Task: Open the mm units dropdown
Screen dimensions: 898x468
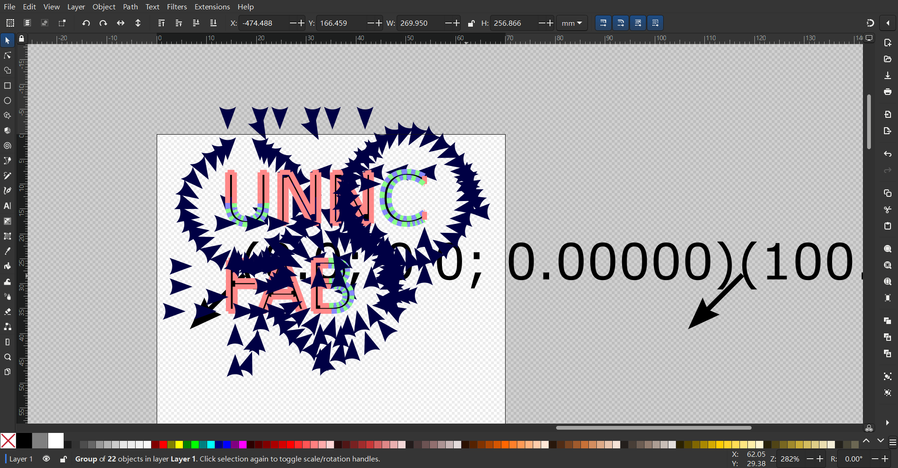Action: pyautogui.click(x=572, y=23)
